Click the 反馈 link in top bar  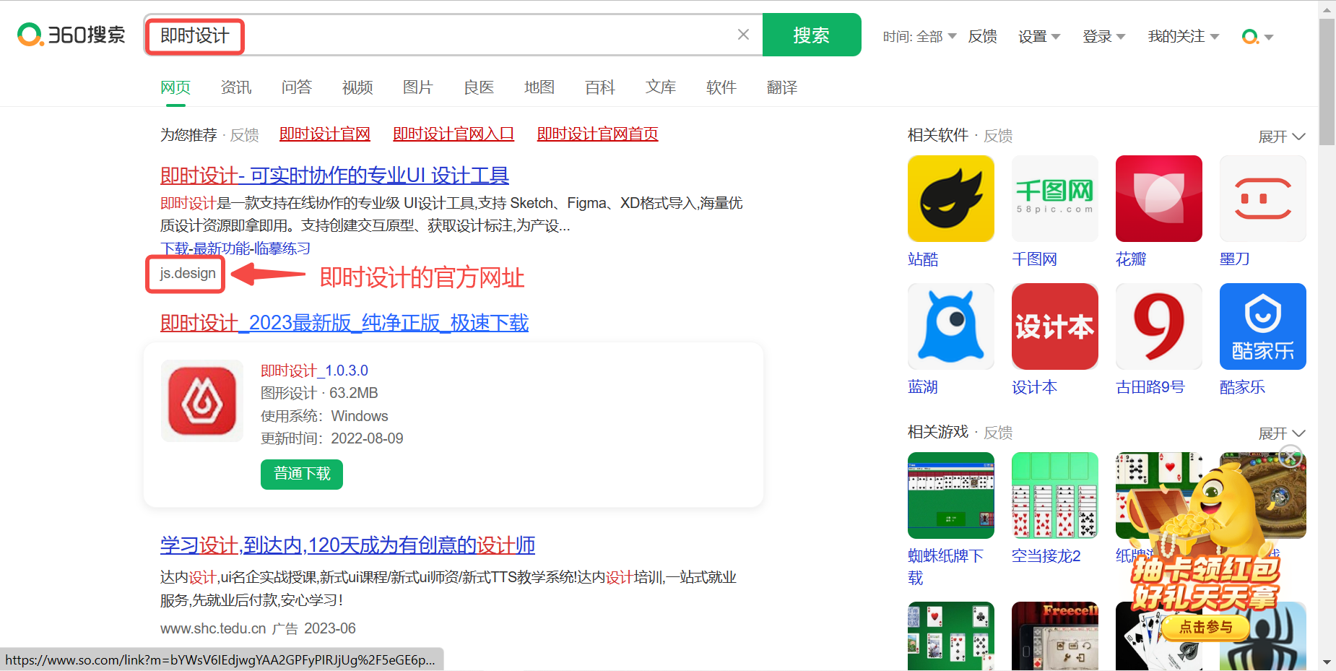tap(982, 36)
